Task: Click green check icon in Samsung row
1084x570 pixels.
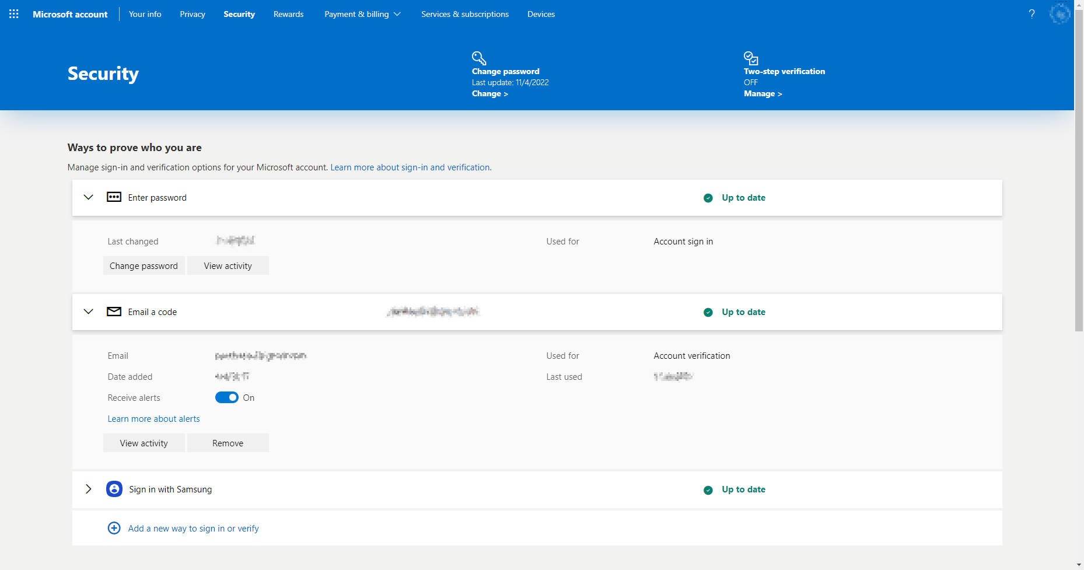Action: coord(708,489)
